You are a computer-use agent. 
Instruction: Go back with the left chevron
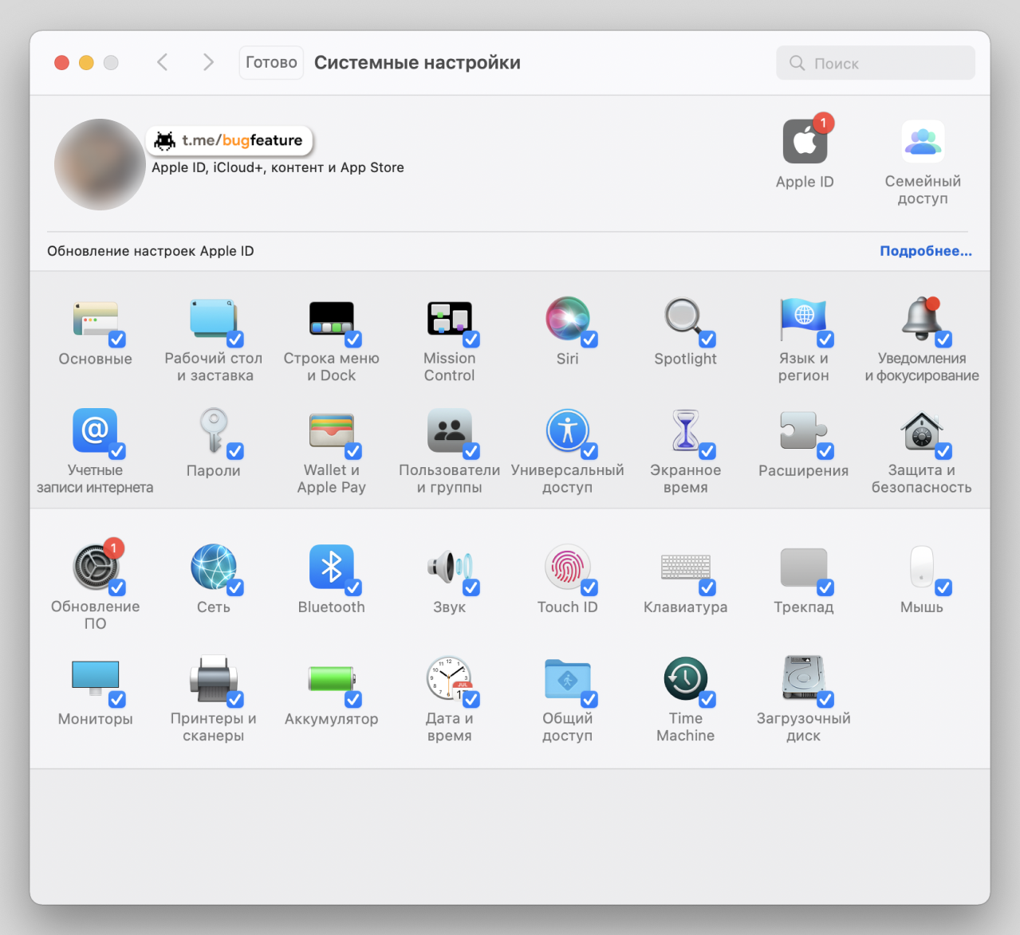click(x=162, y=62)
